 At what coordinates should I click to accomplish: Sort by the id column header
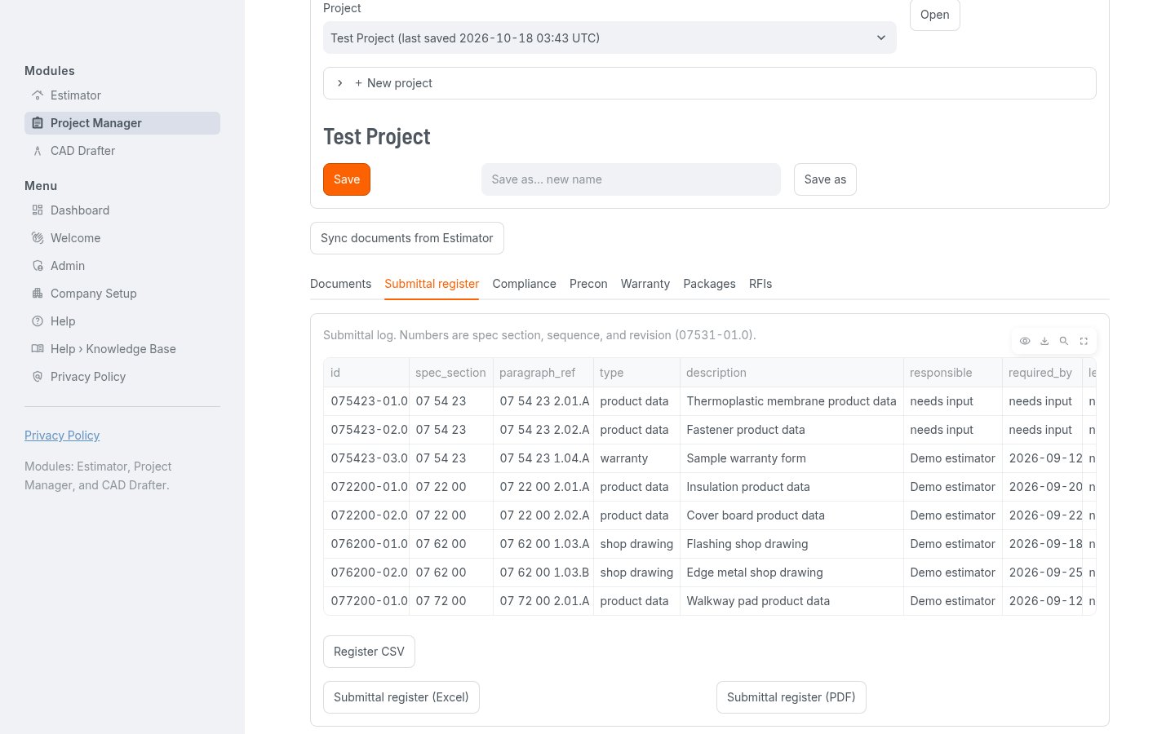(366, 373)
